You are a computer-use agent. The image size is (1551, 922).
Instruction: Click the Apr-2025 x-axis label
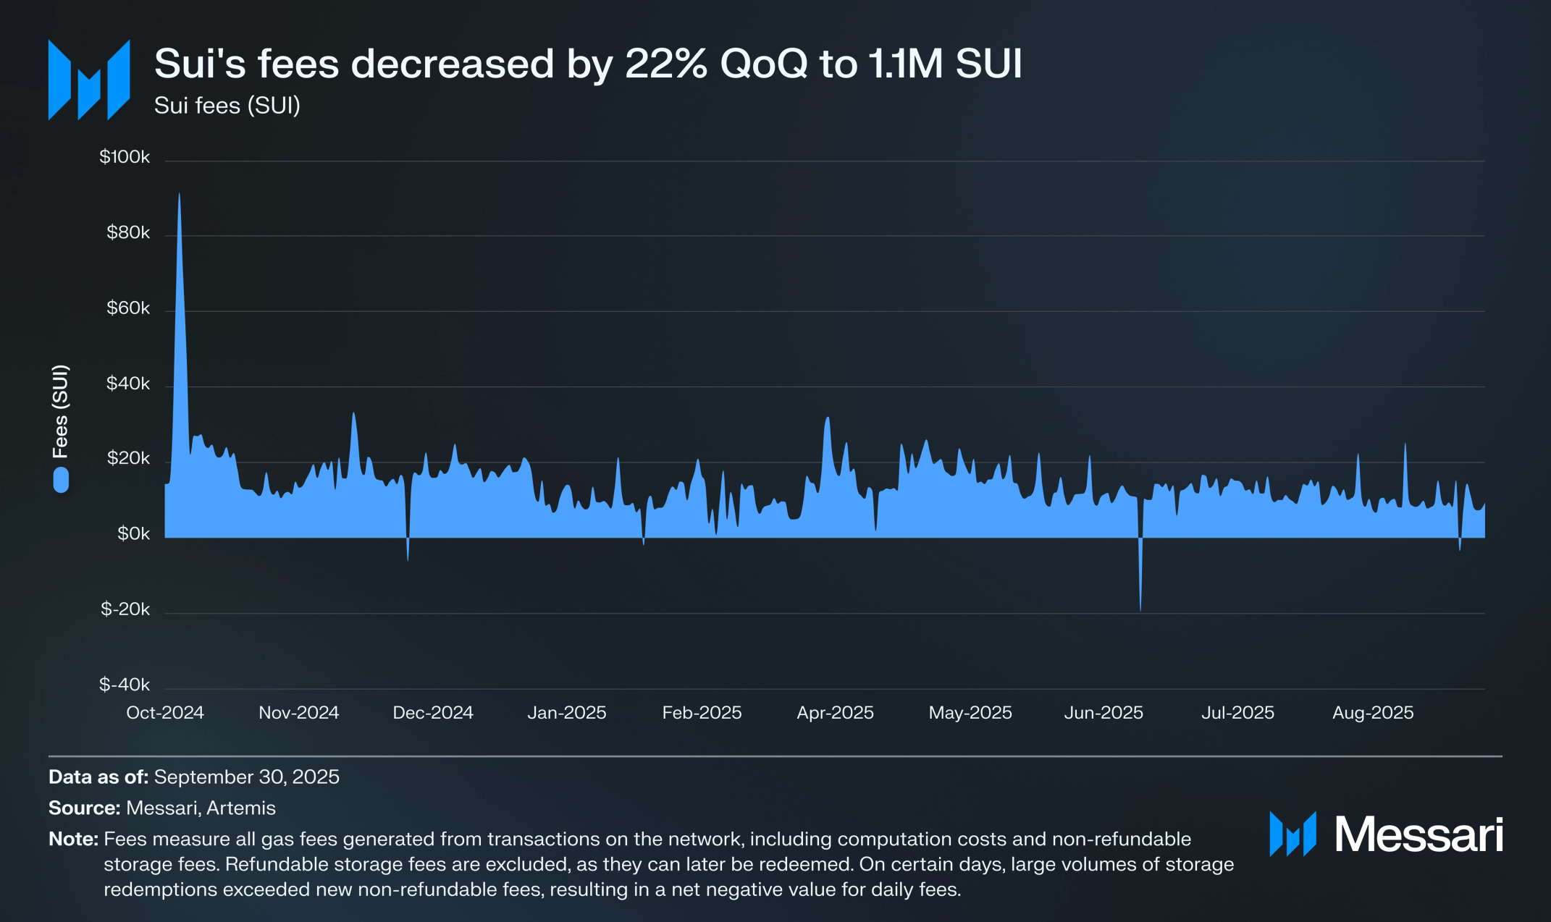coord(835,713)
